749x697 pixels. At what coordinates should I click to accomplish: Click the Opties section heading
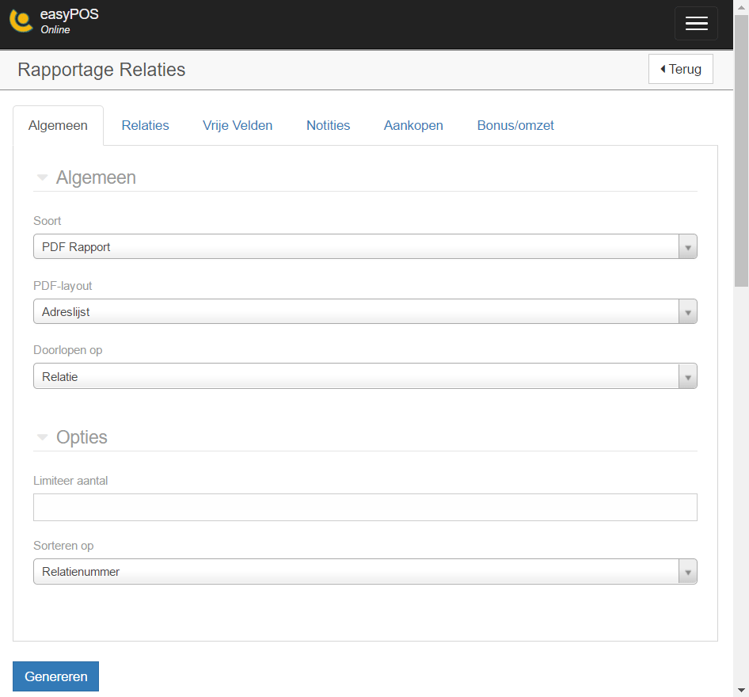(x=82, y=437)
